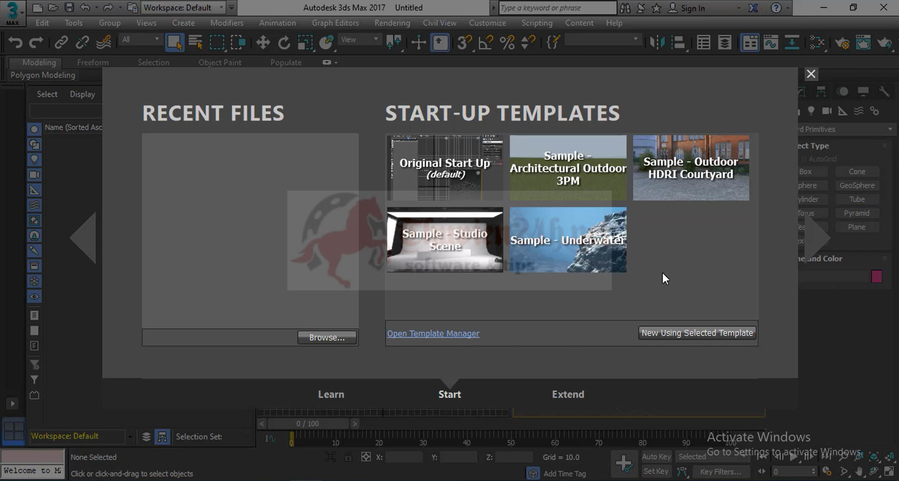Image resolution: width=899 pixels, height=481 pixels.
Task: Click the magenta object color swatch
Action: coord(876,276)
